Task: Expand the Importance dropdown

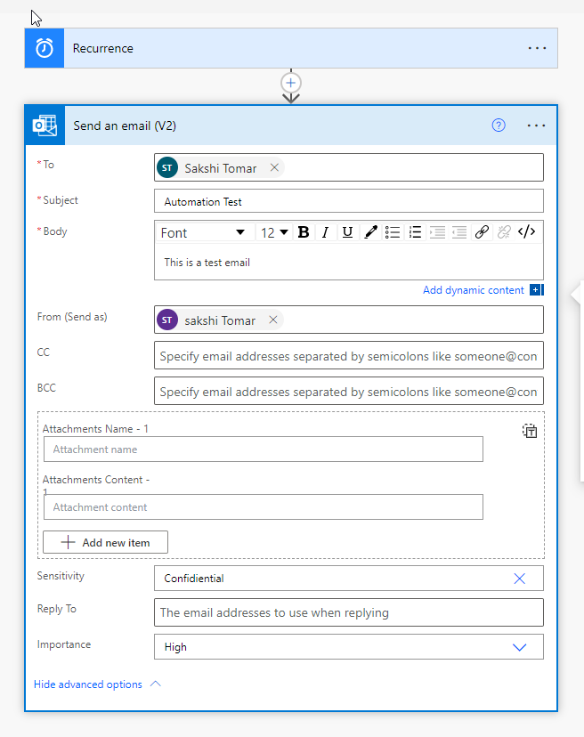Action: 520,647
